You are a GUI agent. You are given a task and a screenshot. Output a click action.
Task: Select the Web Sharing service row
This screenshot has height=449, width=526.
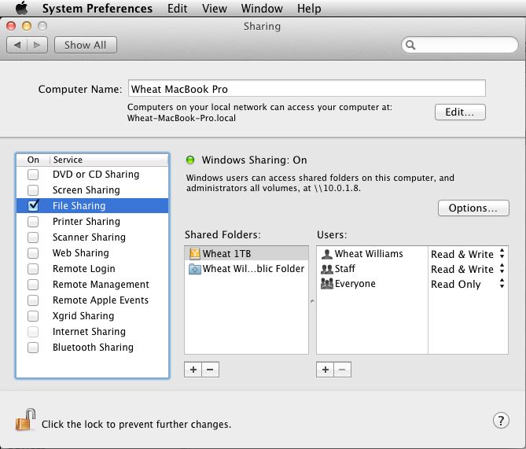pyautogui.click(x=92, y=253)
